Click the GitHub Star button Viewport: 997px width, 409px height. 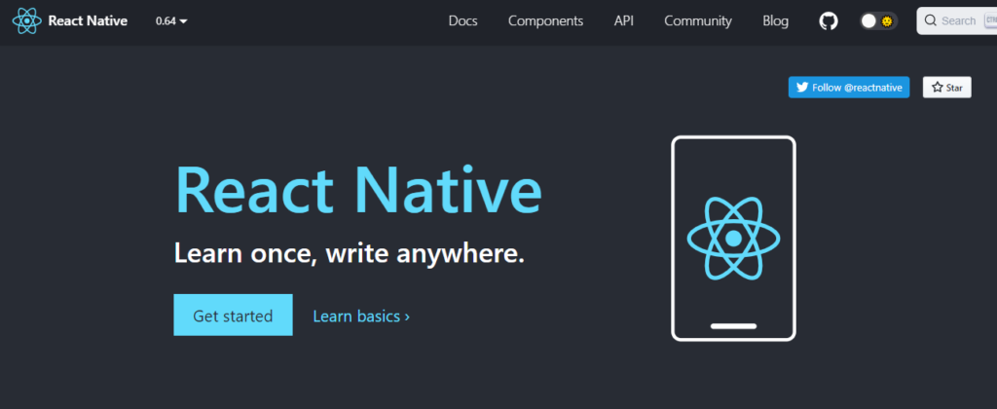click(x=946, y=87)
